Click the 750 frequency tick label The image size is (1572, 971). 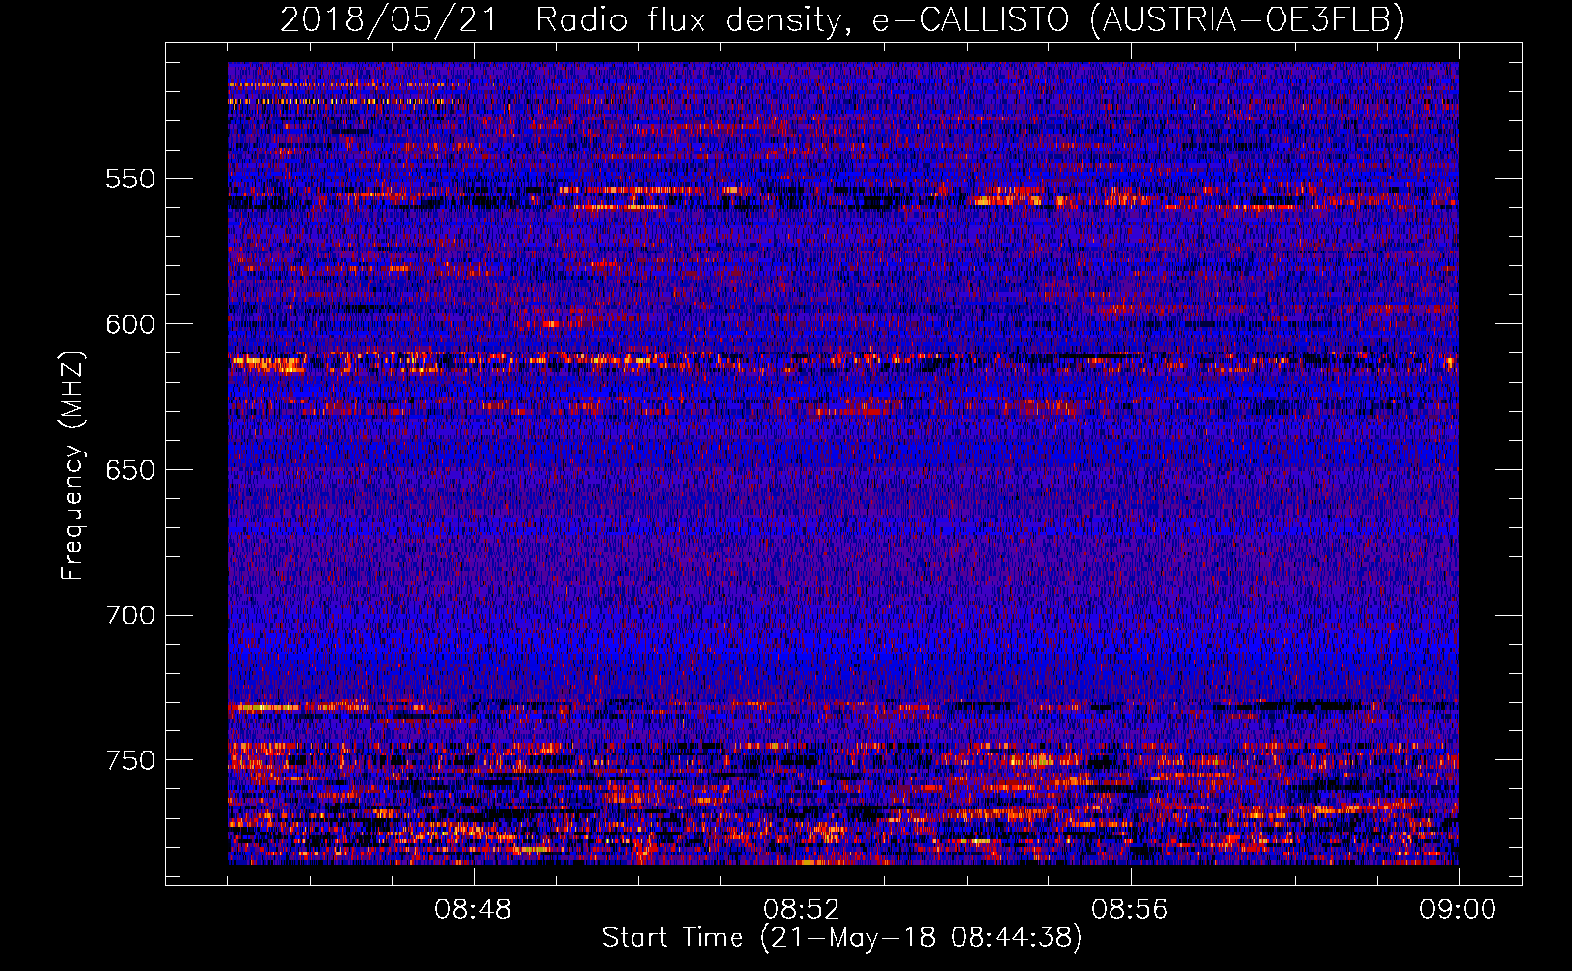tap(129, 760)
